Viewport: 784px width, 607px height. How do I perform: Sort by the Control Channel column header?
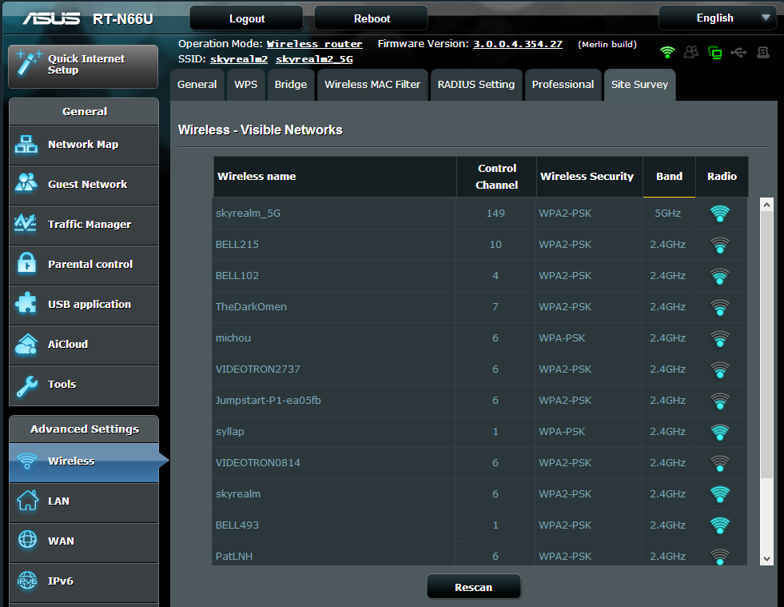496,177
